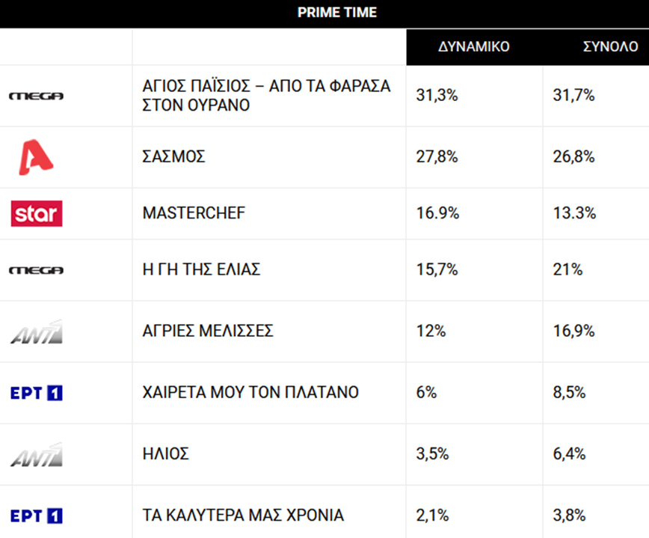The width and height of the screenshot is (649, 538).
Task: Click the ΑΓΡΙΕΣ ΜΕΛΙΣΣΕΣ program title
Action: 208,331
